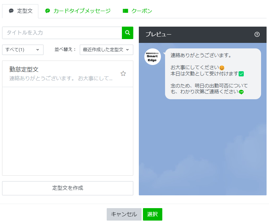This screenshot has height=223, width=269.
Task: Click the LINE speech emoji in preview
Action: click(241, 92)
